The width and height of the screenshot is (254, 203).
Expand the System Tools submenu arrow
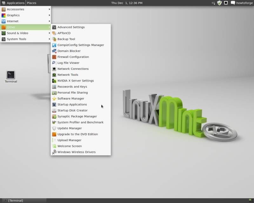click(49, 39)
